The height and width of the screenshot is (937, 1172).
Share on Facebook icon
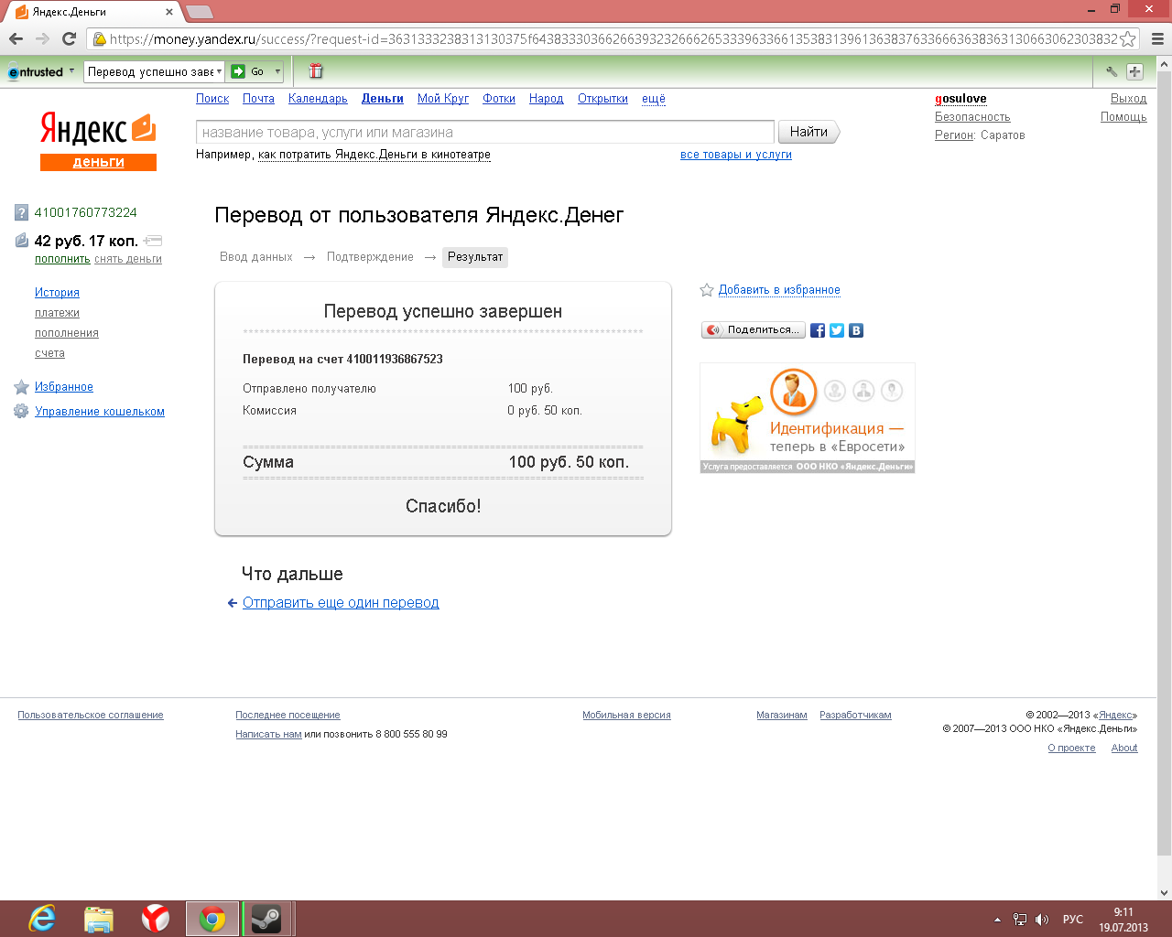tap(818, 330)
